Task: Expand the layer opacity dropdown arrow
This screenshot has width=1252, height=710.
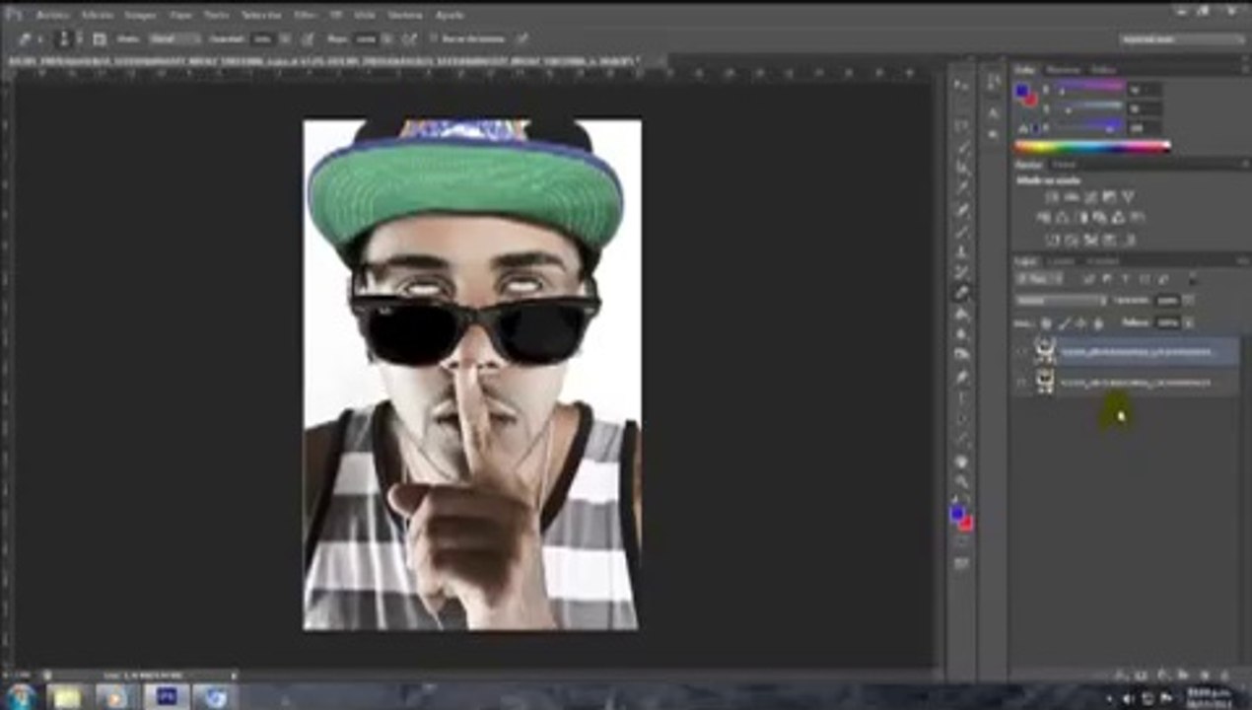Action: (x=1188, y=300)
